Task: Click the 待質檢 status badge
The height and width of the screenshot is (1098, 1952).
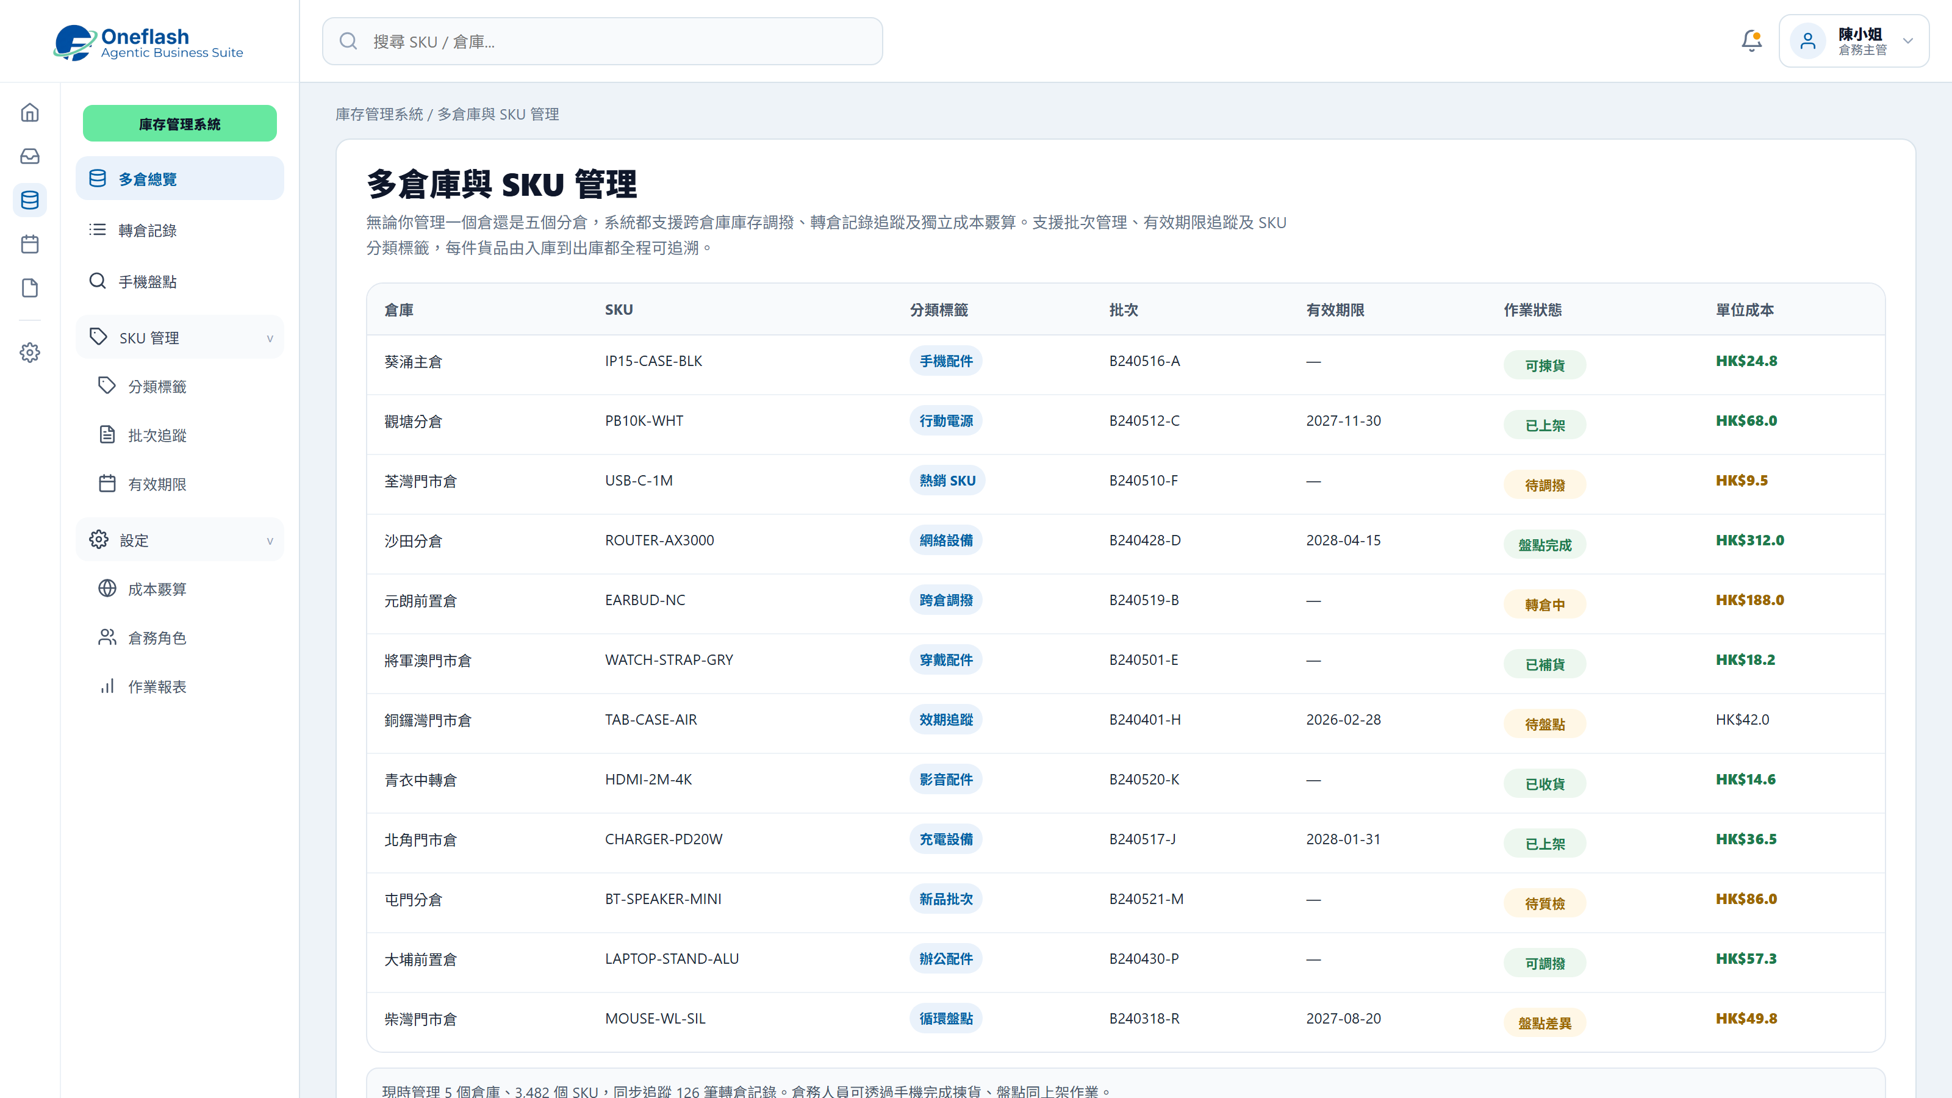Action: tap(1545, 903)
